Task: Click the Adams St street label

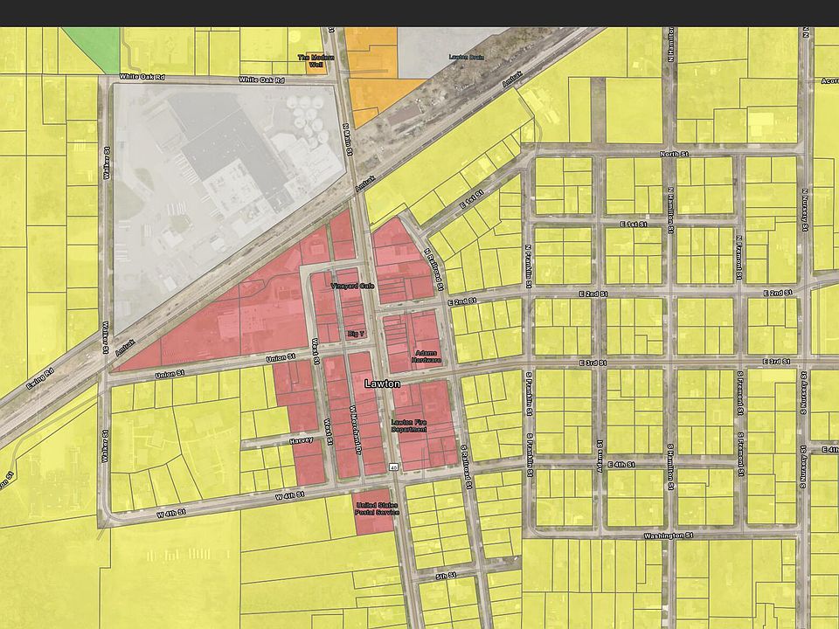Action: 599,456
